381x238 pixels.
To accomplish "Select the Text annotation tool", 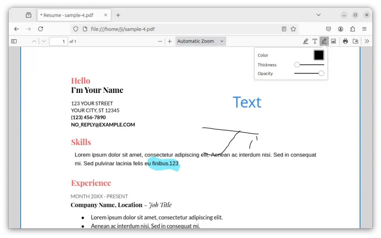I will click(315, 41).
